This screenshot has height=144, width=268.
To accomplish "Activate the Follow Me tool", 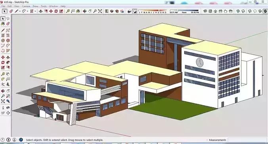I will click(x=8, y=63).
